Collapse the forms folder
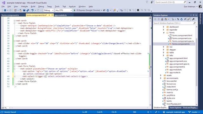Screen dimensions: 203x114 point(164,33)
